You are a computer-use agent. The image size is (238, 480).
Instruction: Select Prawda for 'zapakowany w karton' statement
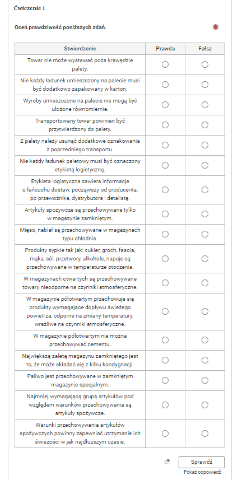tap(165, 85)
